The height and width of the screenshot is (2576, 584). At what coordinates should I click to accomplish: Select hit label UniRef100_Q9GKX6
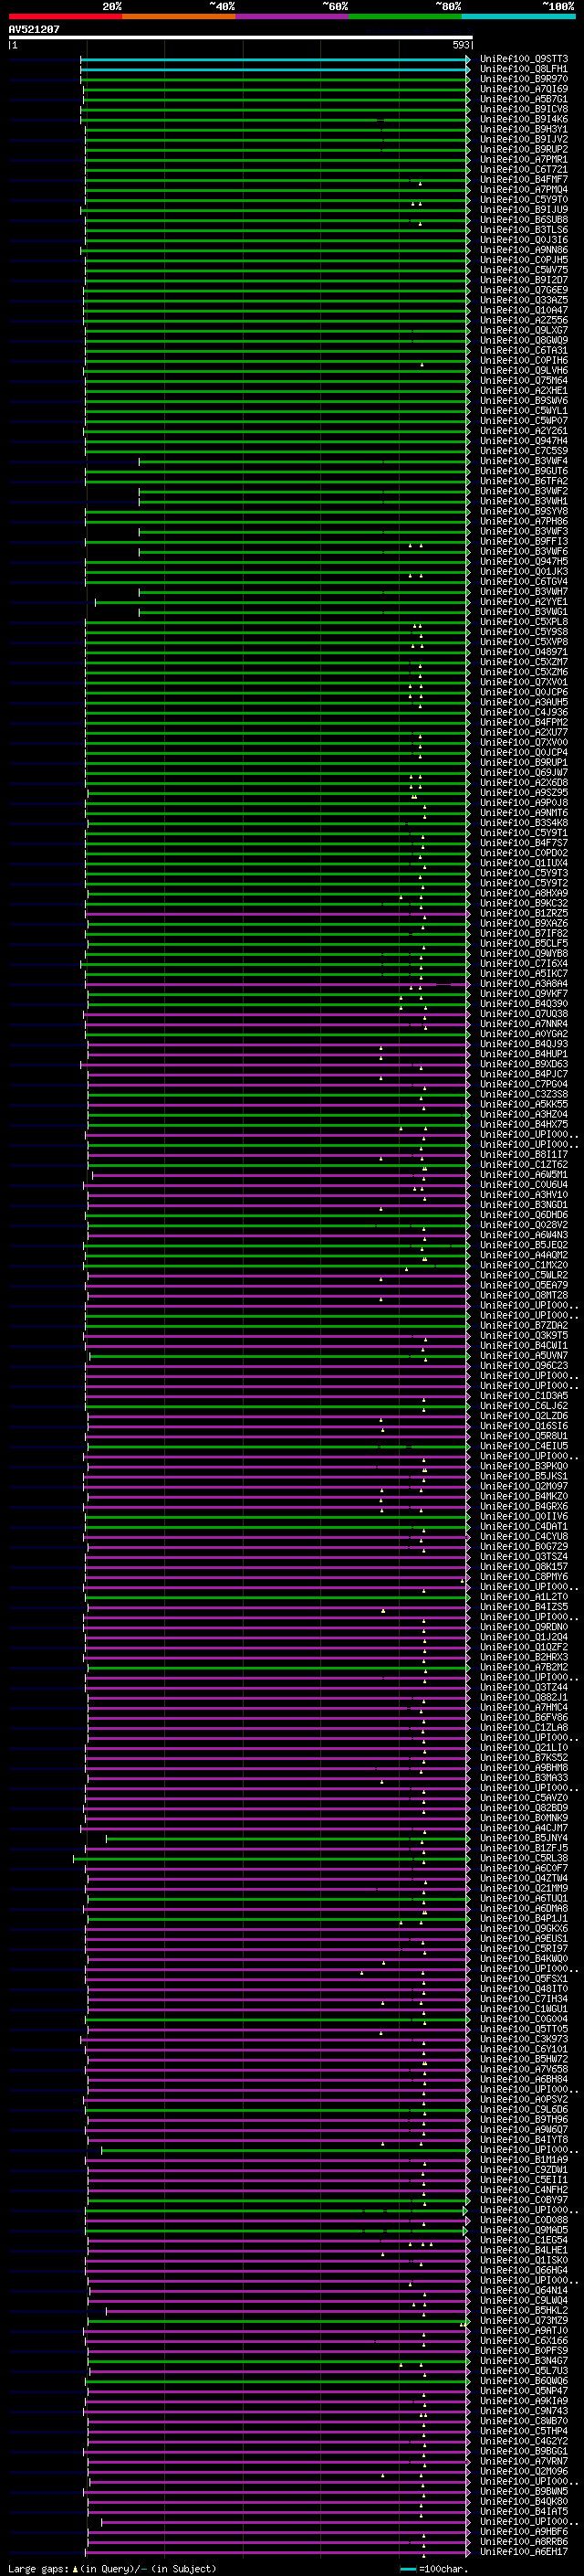point(524,1928)
